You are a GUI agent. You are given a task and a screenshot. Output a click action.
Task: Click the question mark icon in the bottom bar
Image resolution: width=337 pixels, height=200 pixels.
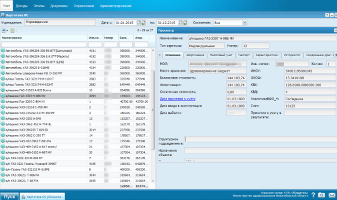click(x=313, y=195)
